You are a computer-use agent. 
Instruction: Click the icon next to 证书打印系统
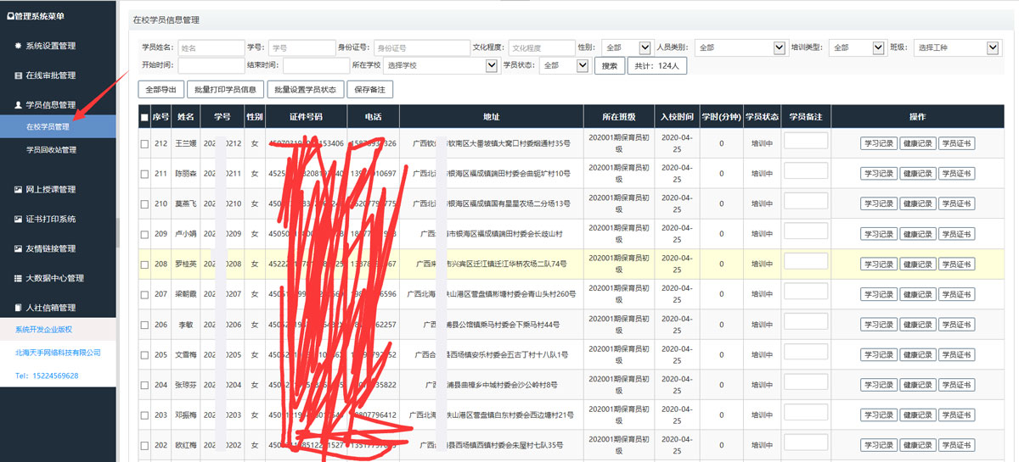point(18,219)
